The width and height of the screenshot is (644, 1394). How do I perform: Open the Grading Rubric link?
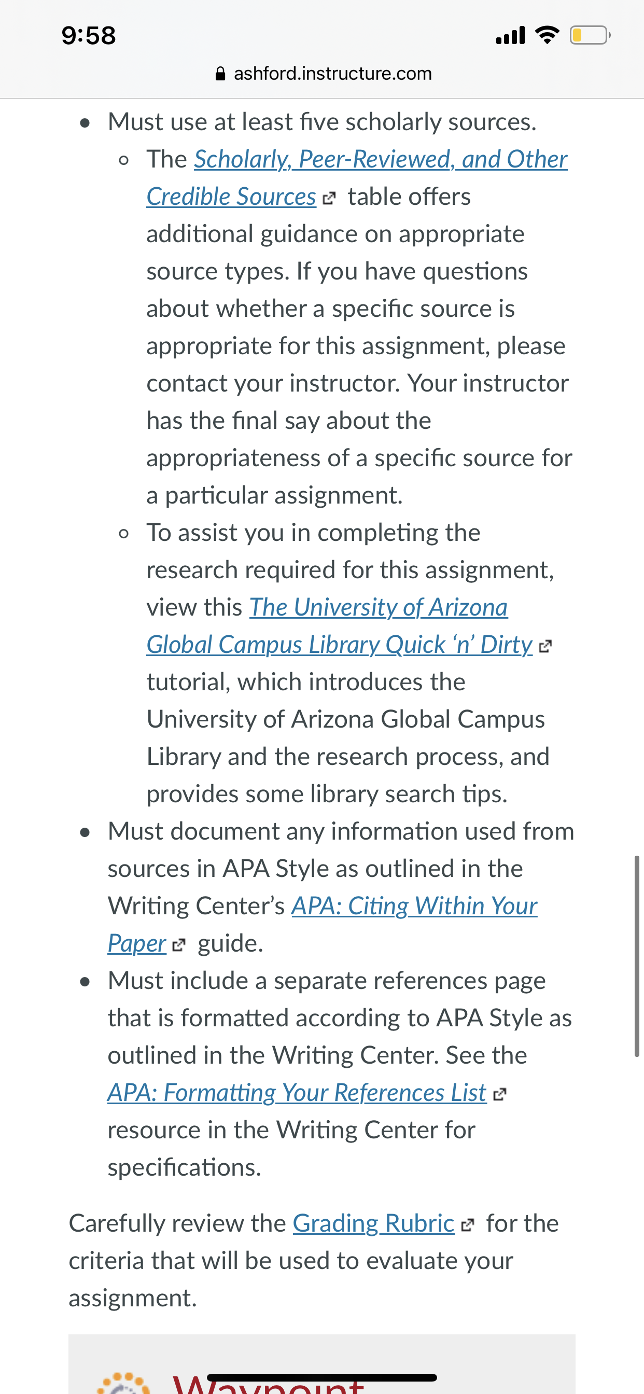click(373, 1223)
